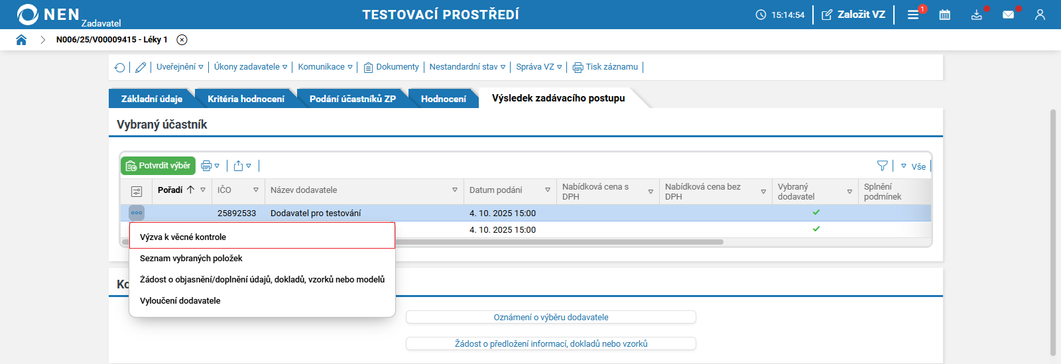Image resolution: width=1061 pixels, height=364 pixels.
Task: Expand the Úkony zadavatele menu
Action: tap(251, 67)
